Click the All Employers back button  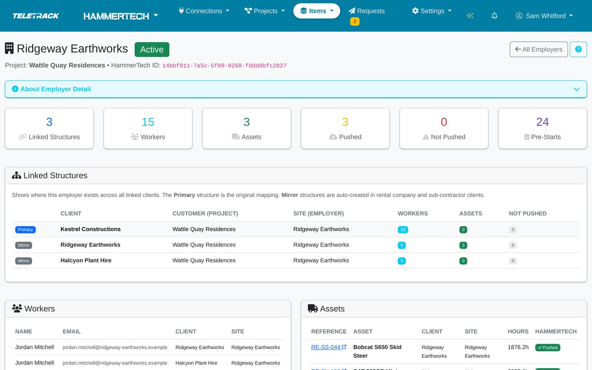tap(539, 49)
